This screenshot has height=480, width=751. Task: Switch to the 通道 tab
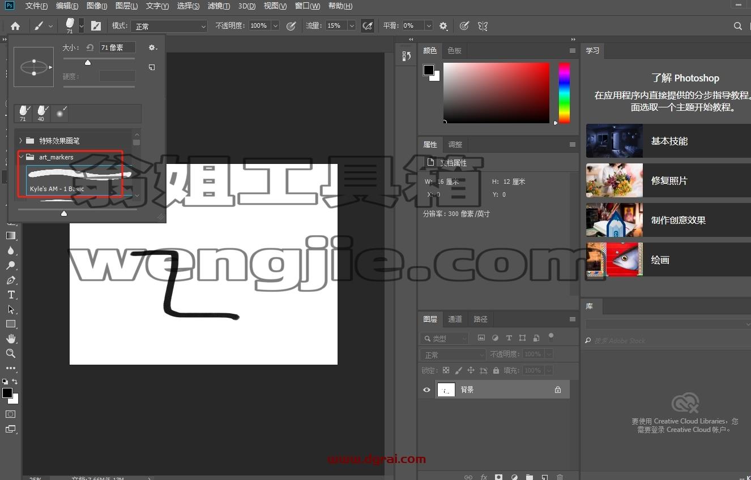click(x=455, y=319)
